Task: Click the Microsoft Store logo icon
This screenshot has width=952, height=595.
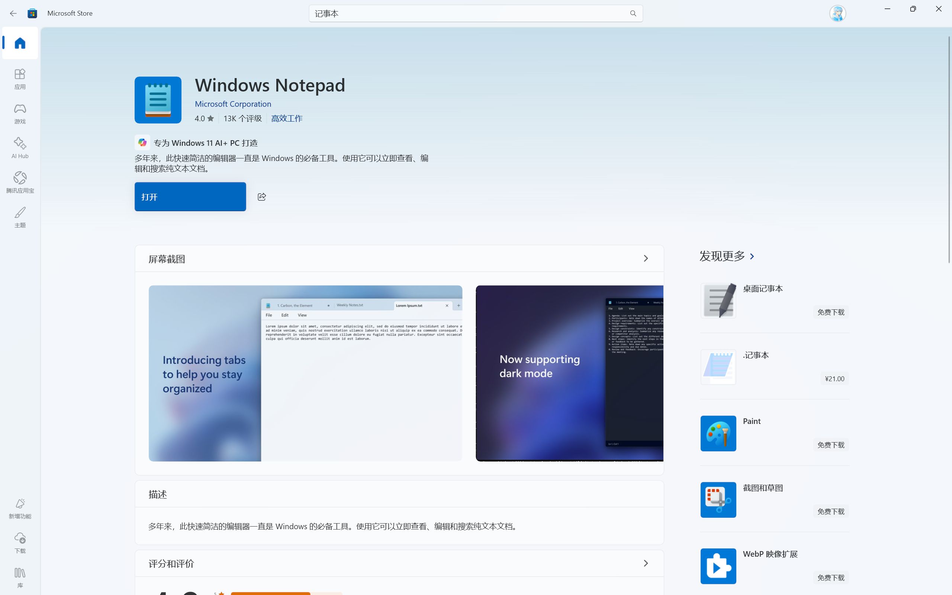Action: coord(32,13)
